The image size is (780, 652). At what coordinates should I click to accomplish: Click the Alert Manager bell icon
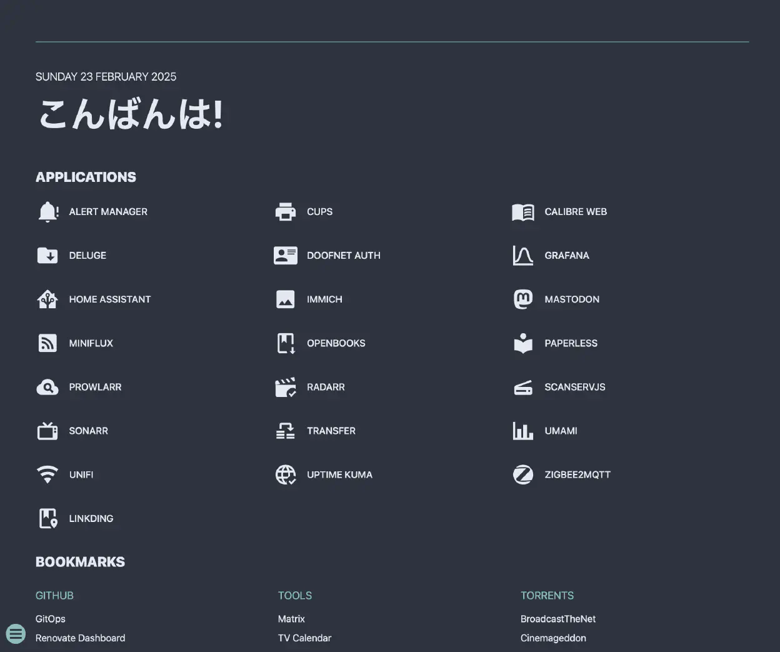click(47, 212)
